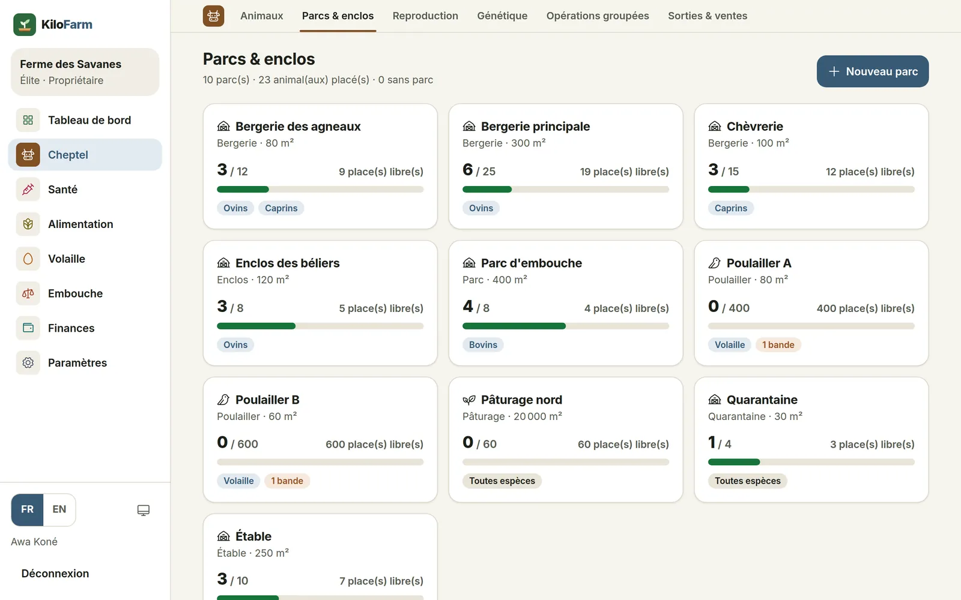The image size is (961, 600).
Task: Open the Finances section
Action: [x=85, y=328]
